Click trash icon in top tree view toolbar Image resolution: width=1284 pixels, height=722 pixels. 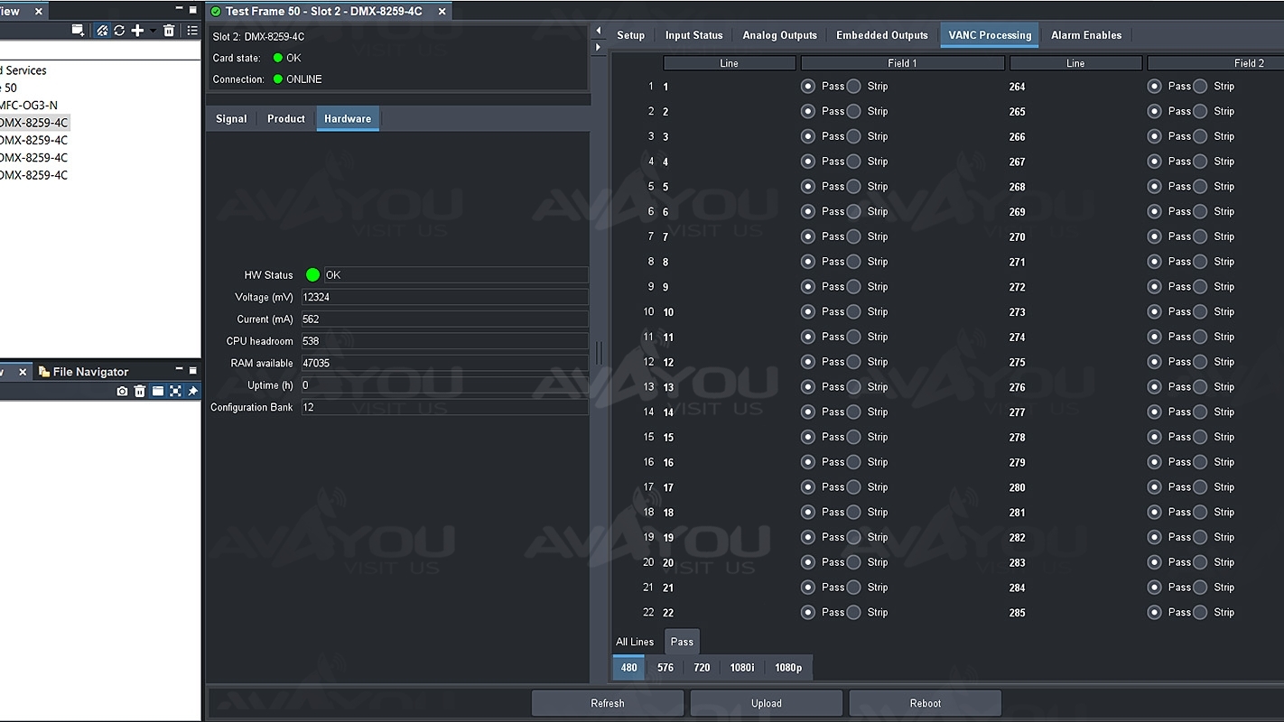tap(169, 31)
